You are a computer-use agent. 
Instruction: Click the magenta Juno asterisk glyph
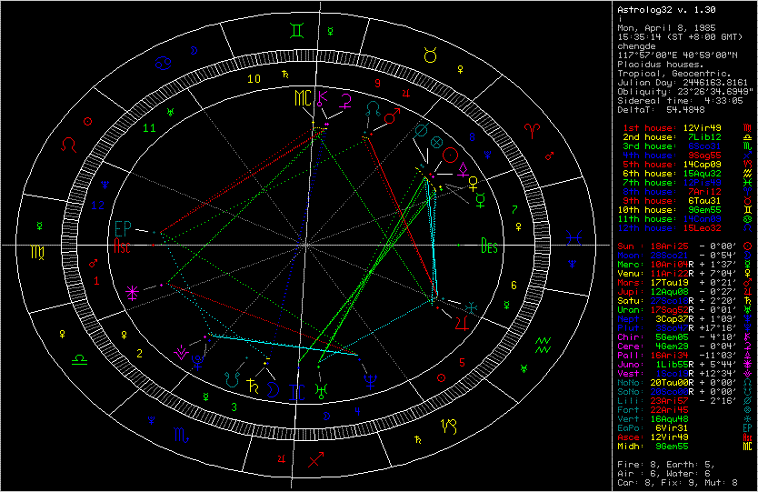point(132,293)
